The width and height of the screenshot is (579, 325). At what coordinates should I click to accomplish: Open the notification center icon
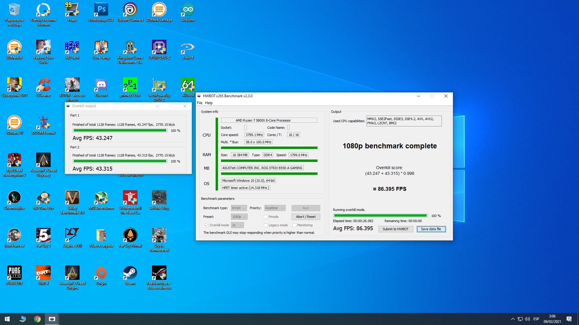[x=569, y=319]
